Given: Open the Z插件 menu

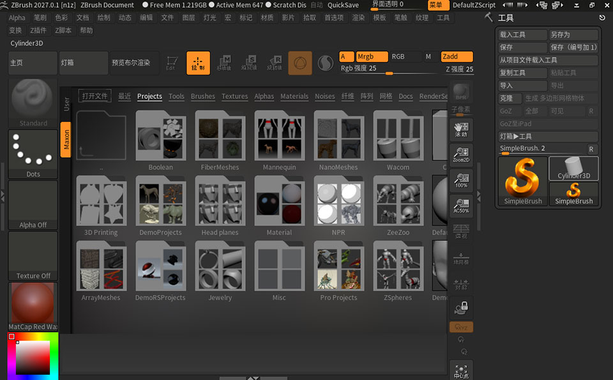Looking at the screenshot, I should 38,30.
